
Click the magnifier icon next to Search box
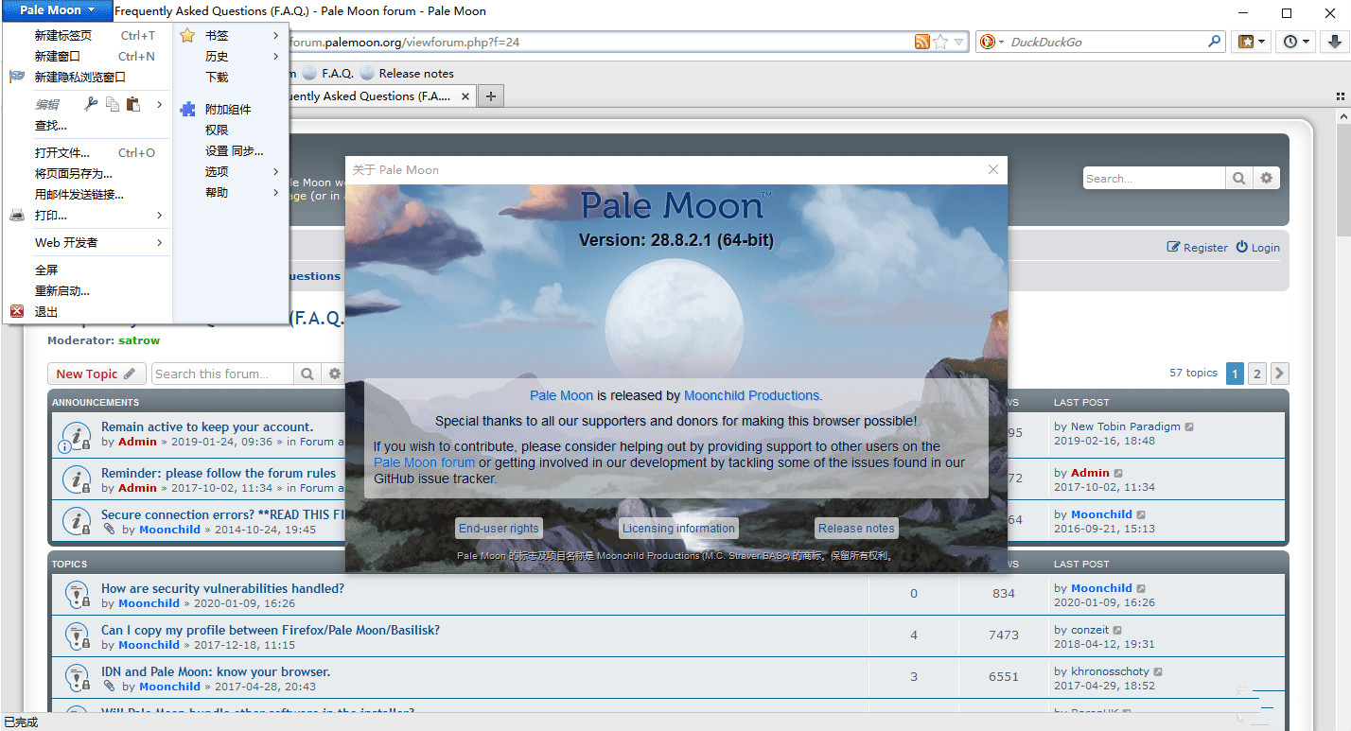(1238, 178)
